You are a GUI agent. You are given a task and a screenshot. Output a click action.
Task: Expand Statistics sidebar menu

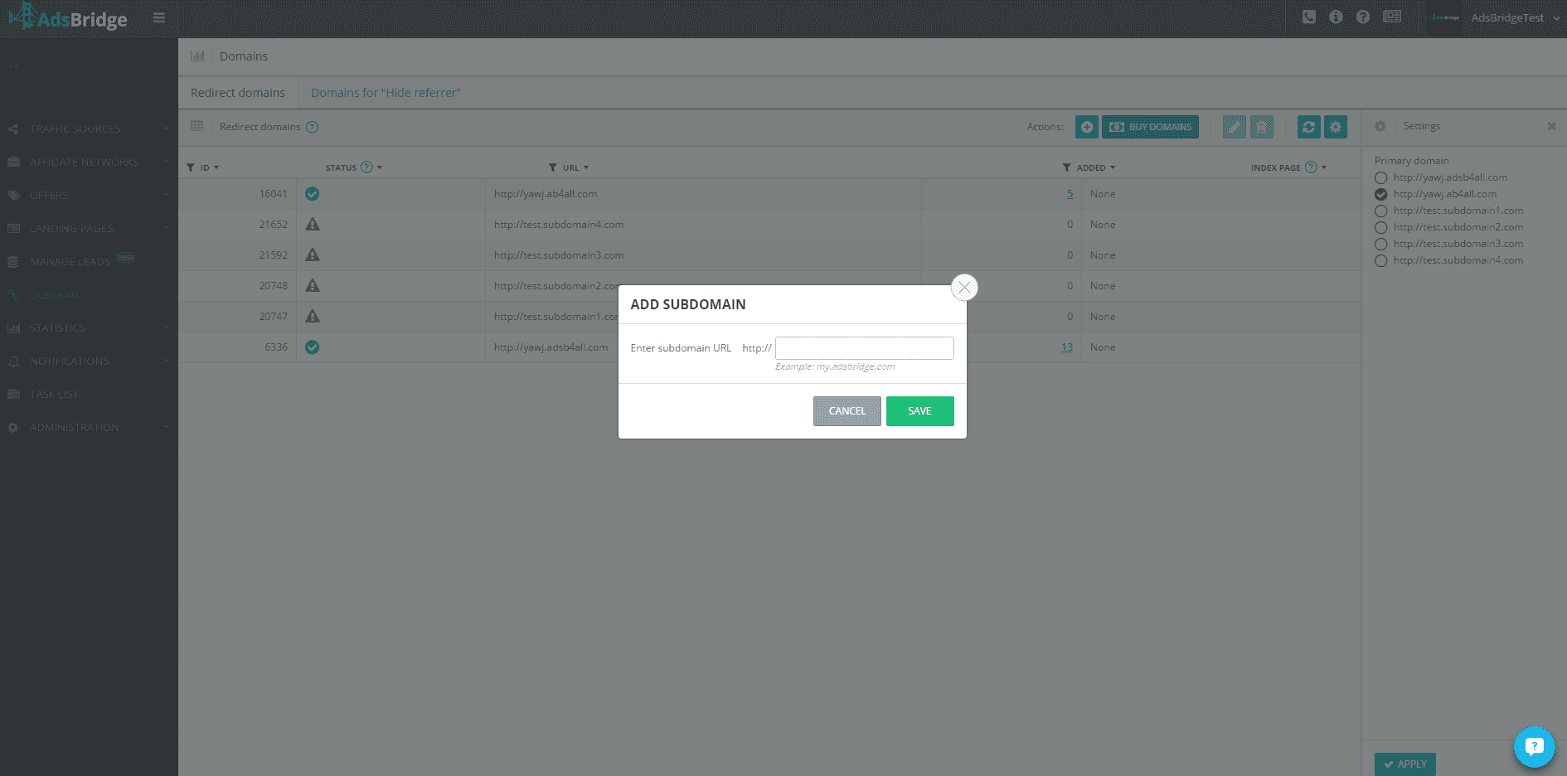coord(89,327)
